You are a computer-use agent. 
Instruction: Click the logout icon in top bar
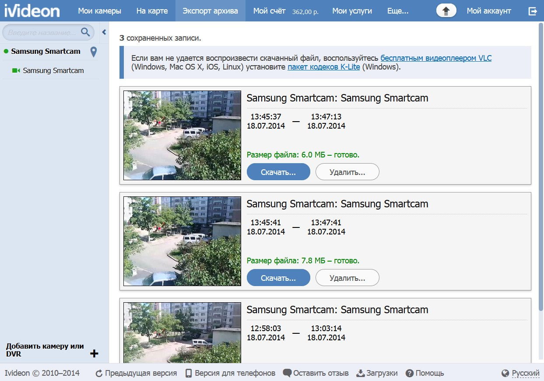533,11
